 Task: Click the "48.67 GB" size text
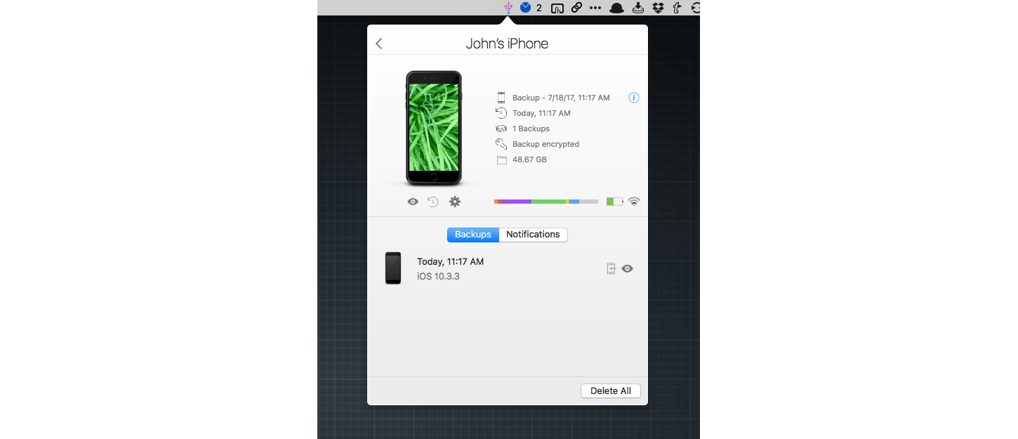click(x=529, y=159)
